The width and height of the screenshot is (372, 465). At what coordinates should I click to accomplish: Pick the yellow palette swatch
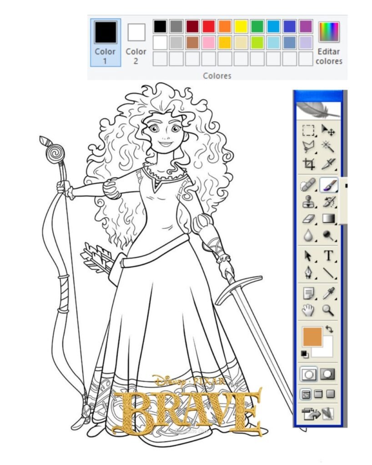(241, 26)
